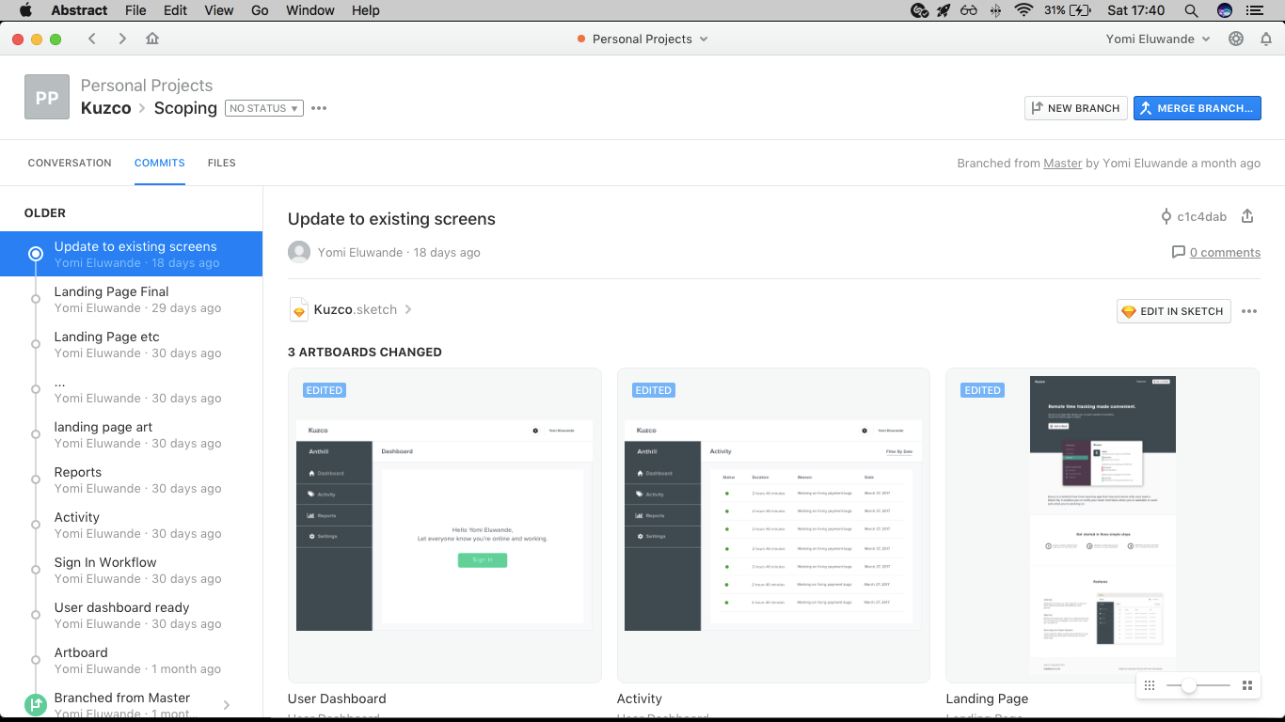Select the Reports commit
Image resolution: width=1285 pixels, height=722 pixels.
point(132,479)
